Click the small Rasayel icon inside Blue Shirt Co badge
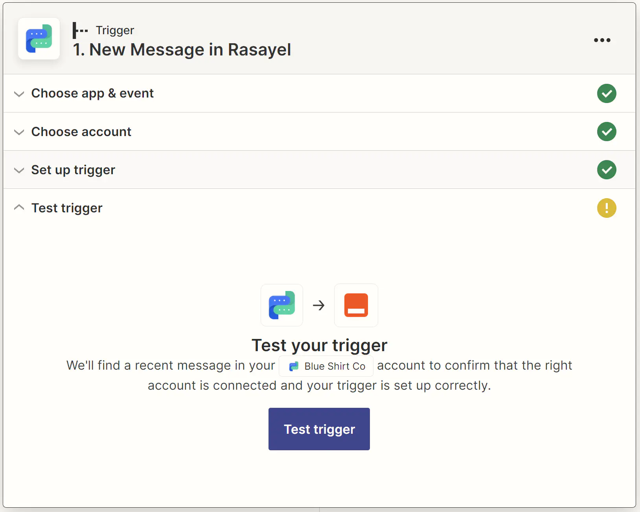Screen dimensions: 640x512 click(x=293, y=366)
